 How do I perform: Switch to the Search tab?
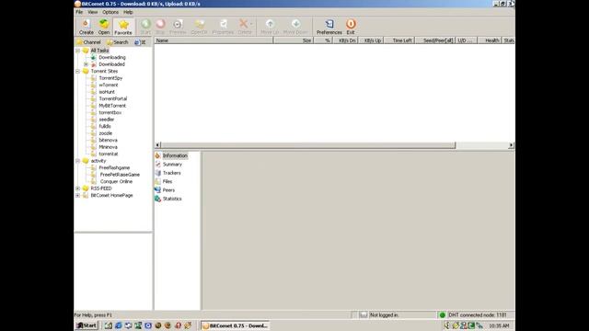(x=117, y=42)
